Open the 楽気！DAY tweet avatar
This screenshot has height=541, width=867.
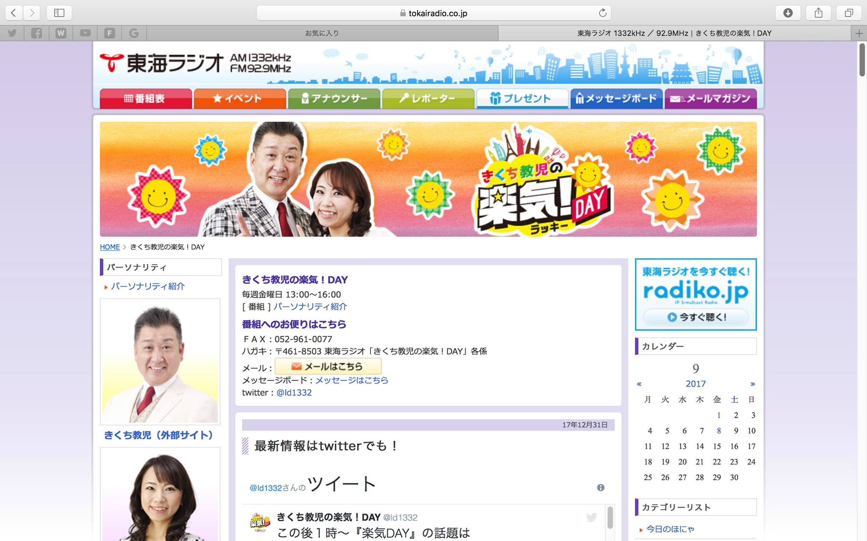(260, 522)
